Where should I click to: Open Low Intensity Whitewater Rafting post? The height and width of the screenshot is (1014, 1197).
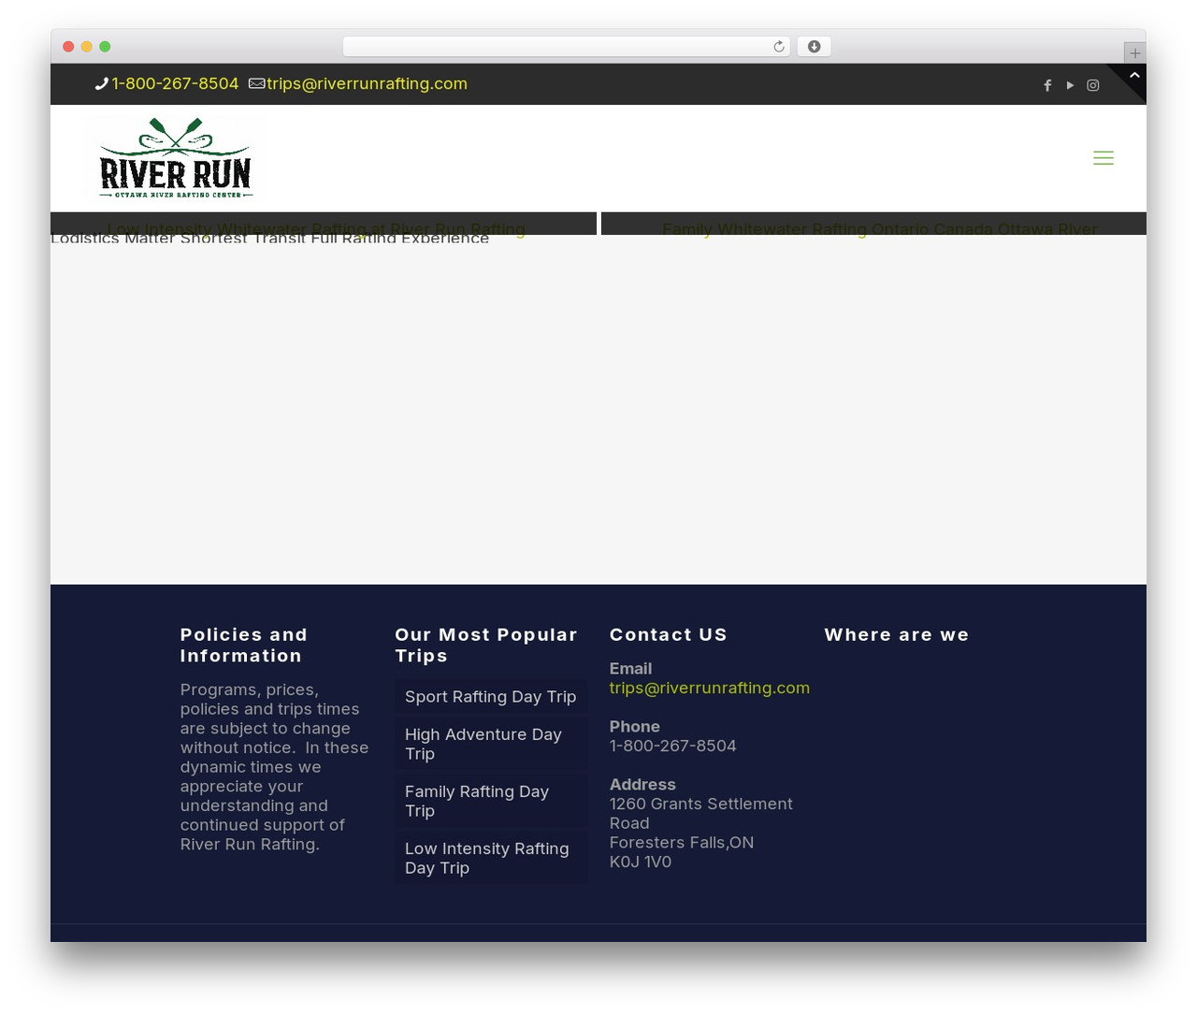pyautogui.click(x=316, y=228)
